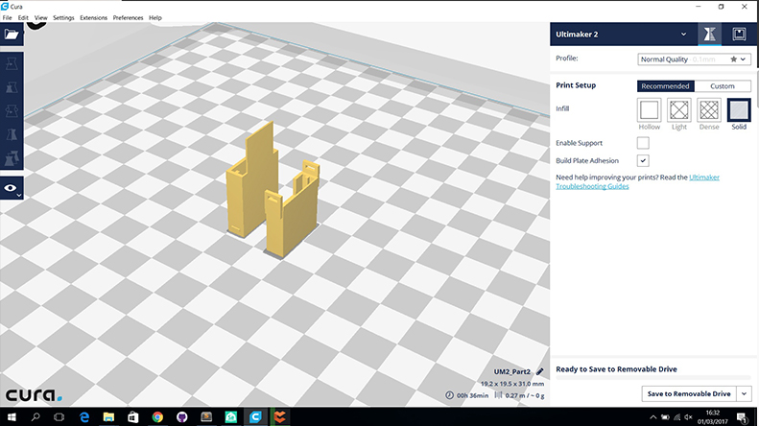This screenshot has height=426, width=759.
Task: Open the Action Center notifications icon
Action: (742, 417)
